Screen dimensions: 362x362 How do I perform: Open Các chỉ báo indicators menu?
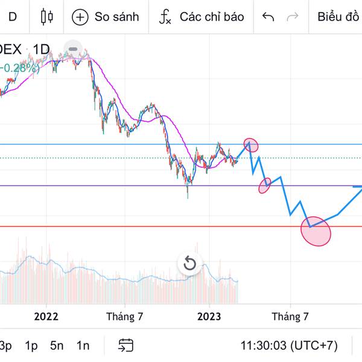click(x=202, y=16)
